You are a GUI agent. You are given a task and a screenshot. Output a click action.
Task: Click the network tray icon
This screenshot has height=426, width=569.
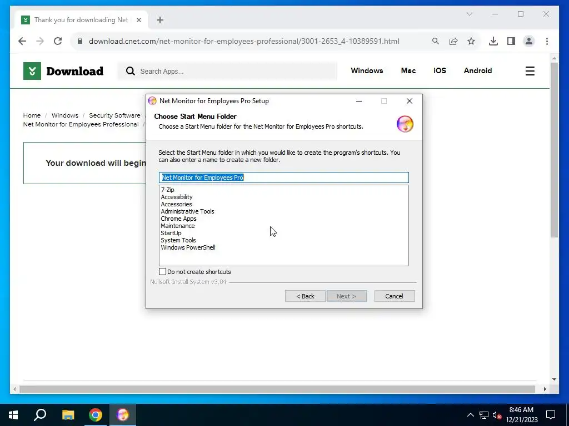(484, 415)
